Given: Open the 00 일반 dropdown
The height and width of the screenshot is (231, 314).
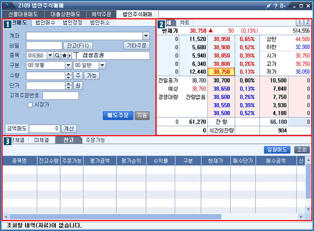Looking at the screenshot, I should [x=102, y=65].
